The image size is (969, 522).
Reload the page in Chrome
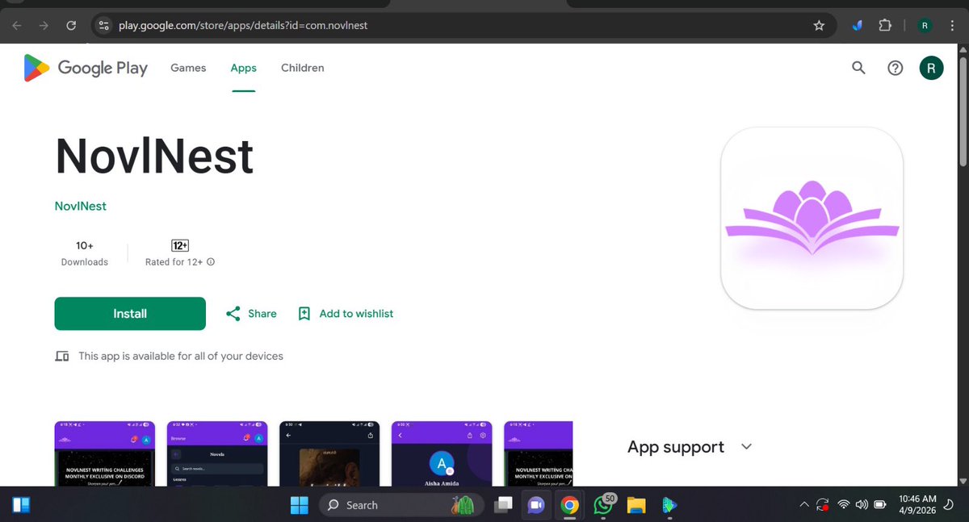pyautogui.click(x=72, y=25)
